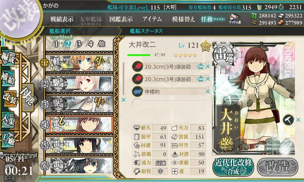The height and width of the screenshot is (182, 304).
Task: Click the 近代化改修 modernization button
Action: (233, 167)
